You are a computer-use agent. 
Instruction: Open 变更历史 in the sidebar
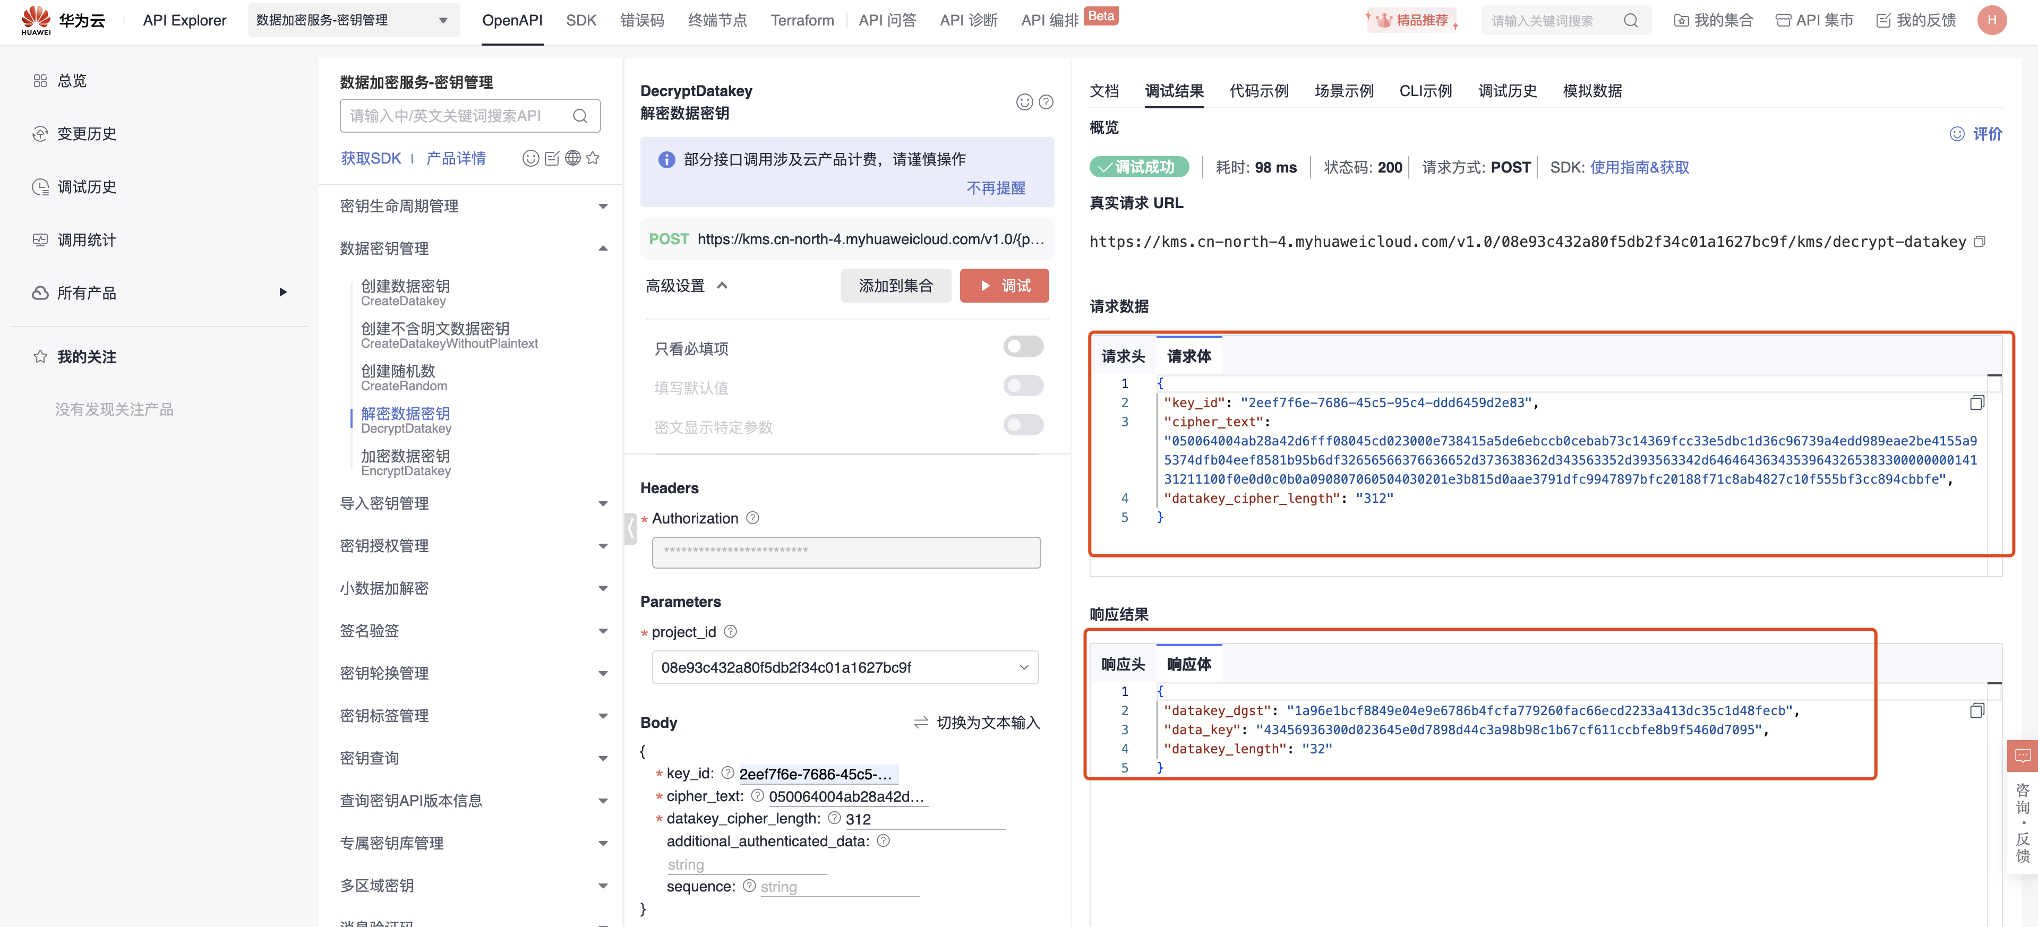[86, 134]
